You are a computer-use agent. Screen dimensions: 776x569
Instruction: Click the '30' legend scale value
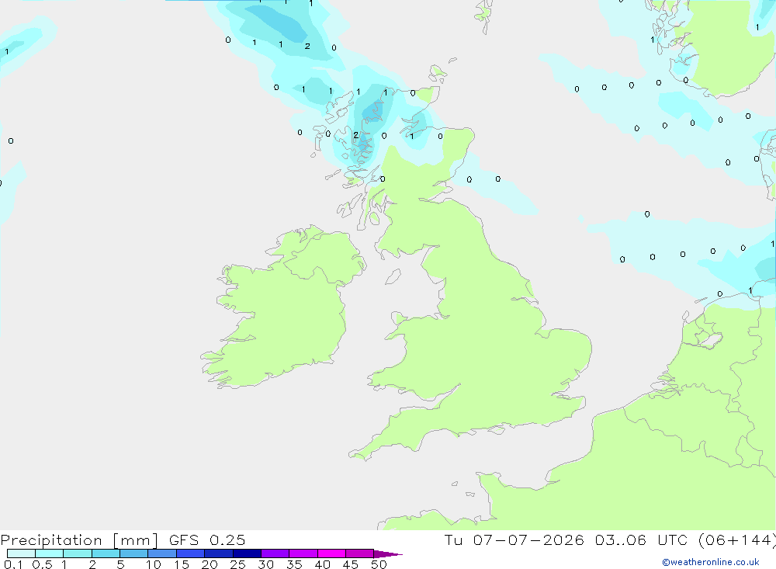click(266, 564)
